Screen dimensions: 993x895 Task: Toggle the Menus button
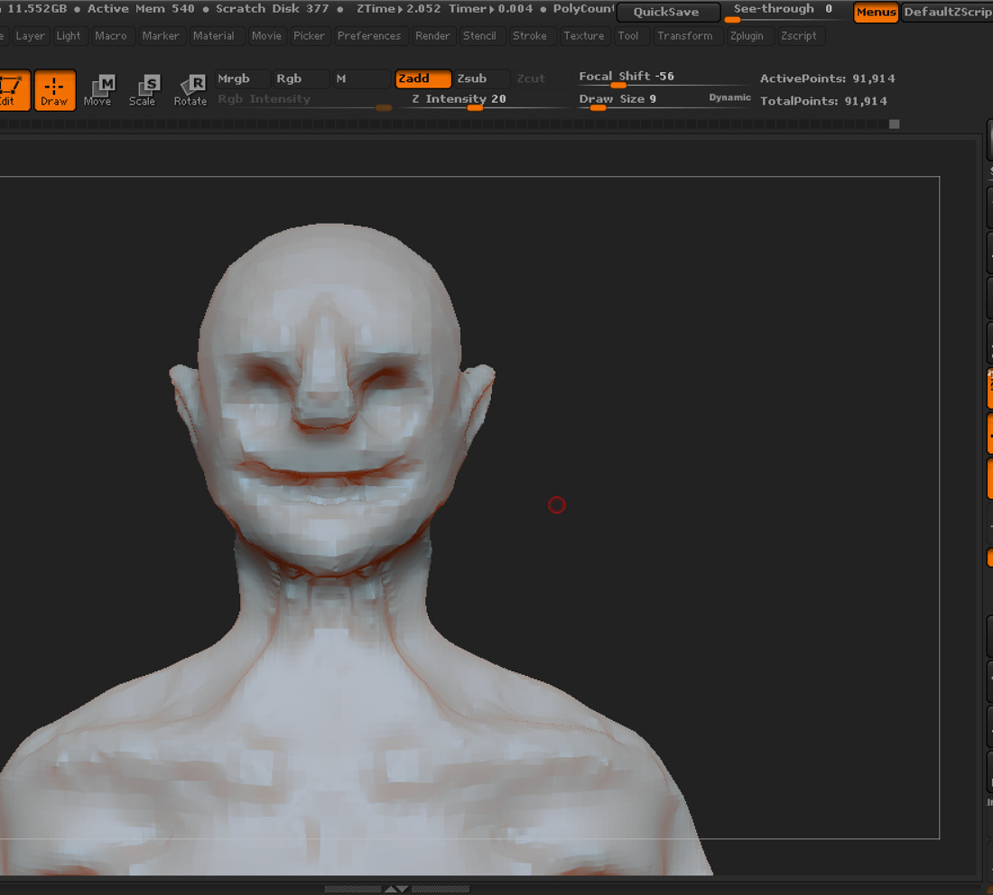876,12
